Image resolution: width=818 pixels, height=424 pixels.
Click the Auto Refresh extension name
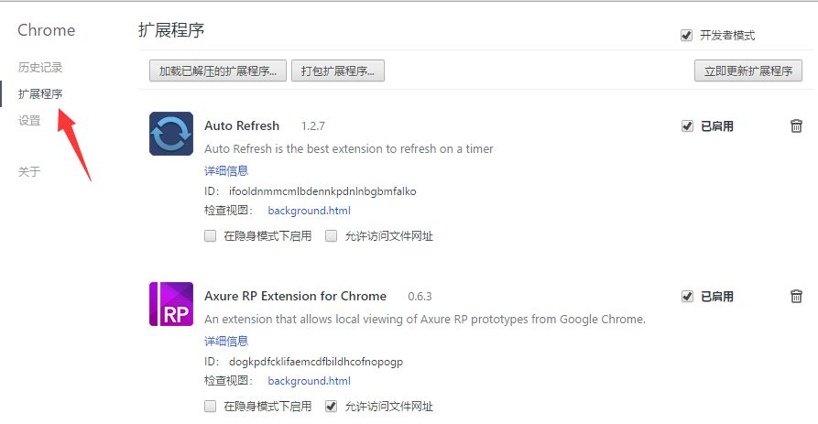242,125
